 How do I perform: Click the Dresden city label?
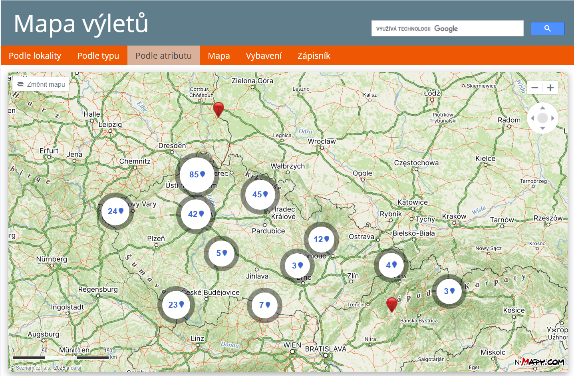[x=172, y=146]
